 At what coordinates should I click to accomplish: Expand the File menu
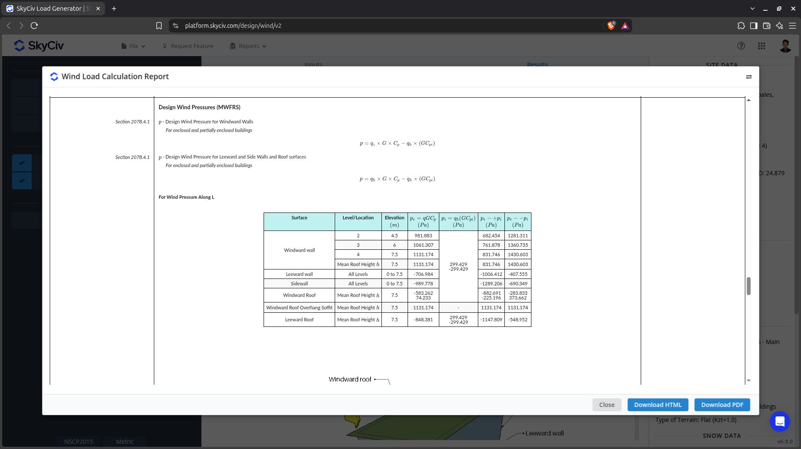[x=133, y=46]
